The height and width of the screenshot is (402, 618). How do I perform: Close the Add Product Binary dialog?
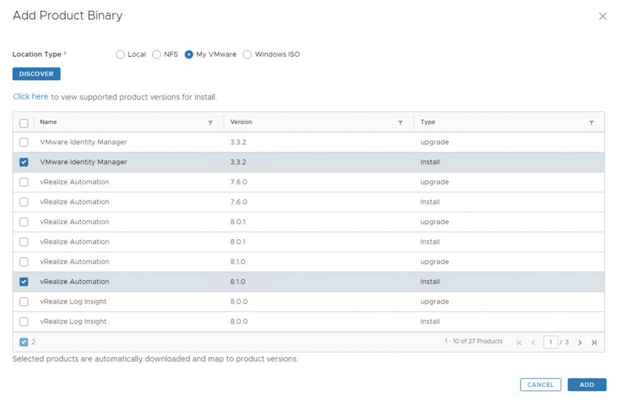pos(602,16)
